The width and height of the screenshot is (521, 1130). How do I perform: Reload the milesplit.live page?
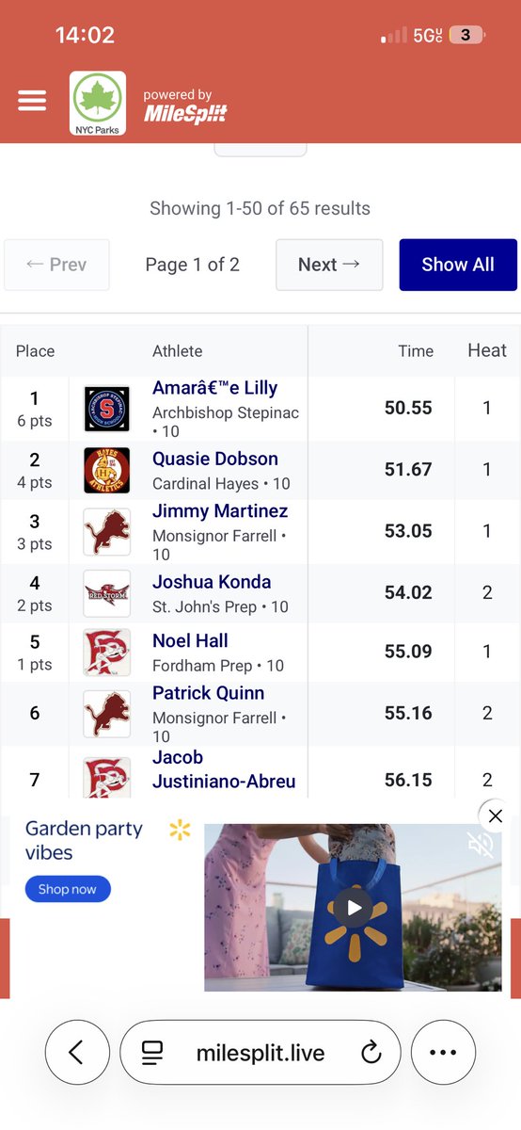[x=371, y=1053]
